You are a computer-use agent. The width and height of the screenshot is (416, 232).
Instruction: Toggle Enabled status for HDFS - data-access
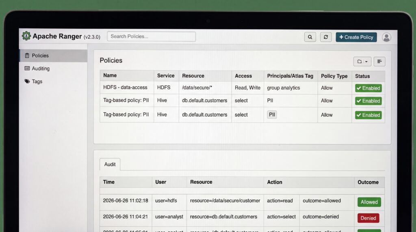(x=368, y=88)
